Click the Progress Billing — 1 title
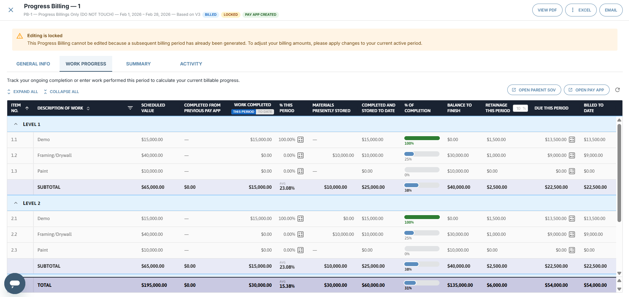 click(52, 6)
